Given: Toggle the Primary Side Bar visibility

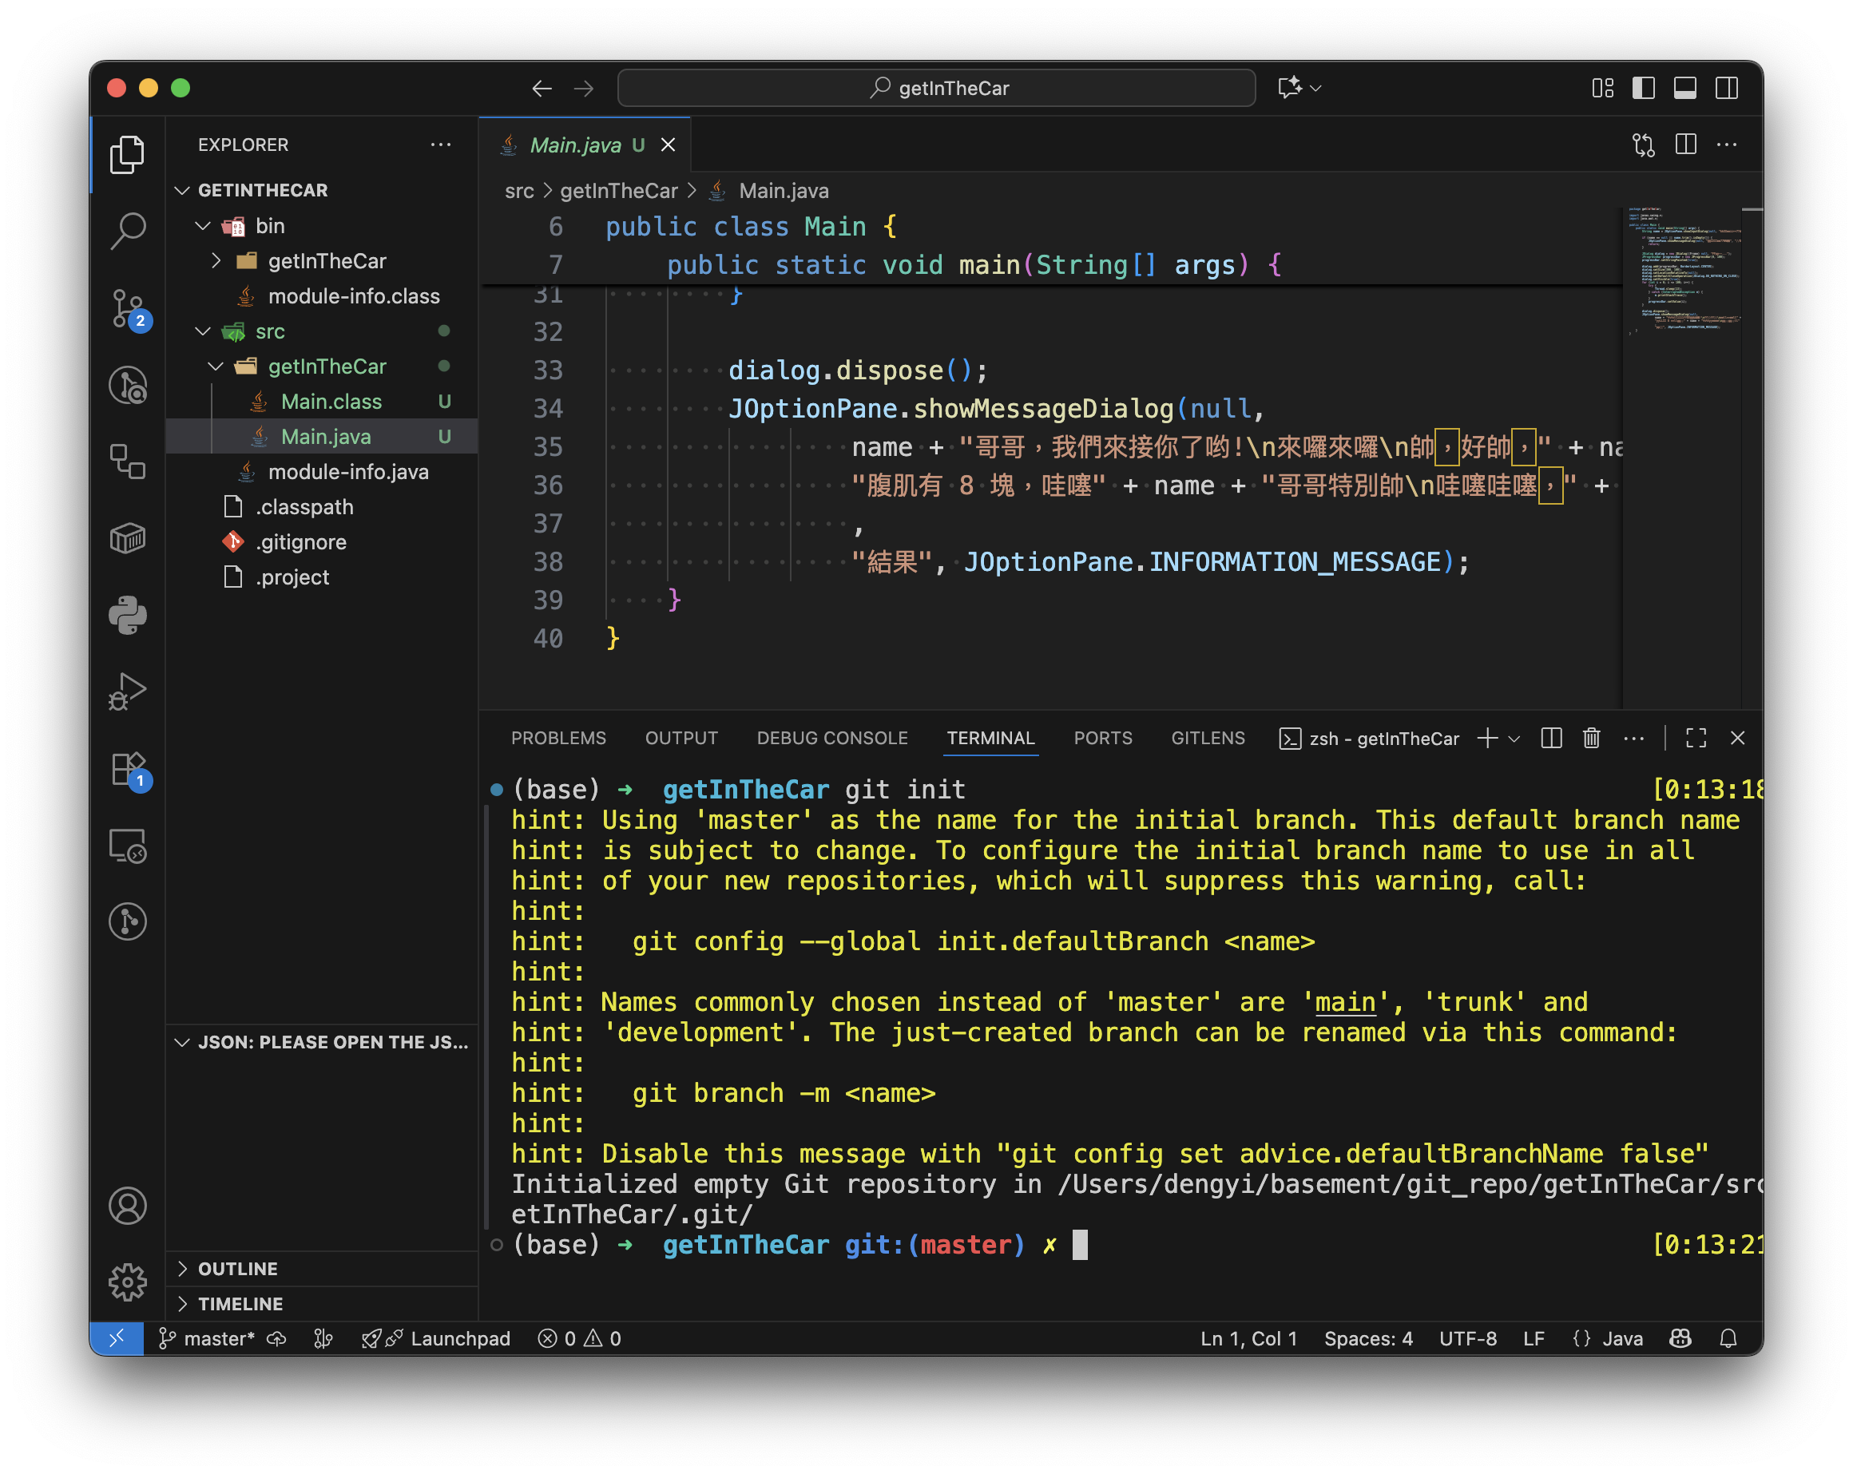Looking at the screenshot, I should [1643, 88].
